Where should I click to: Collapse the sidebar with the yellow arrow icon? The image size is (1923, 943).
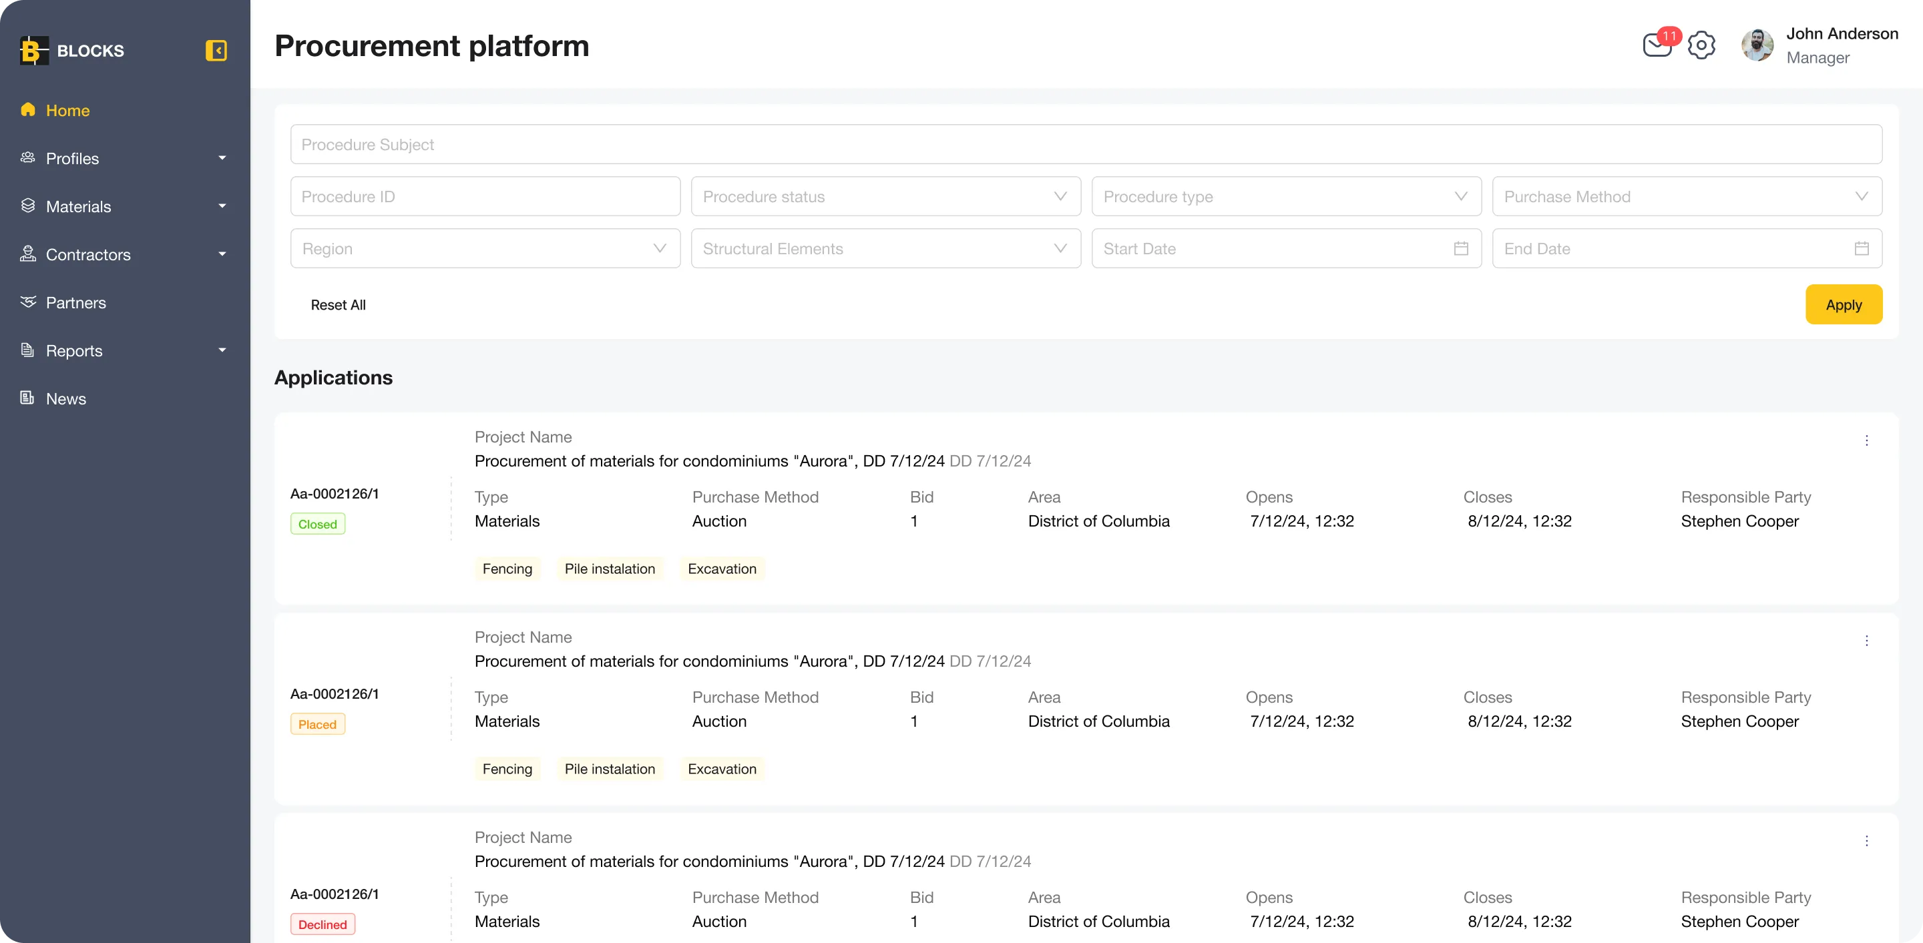pos(216,51)
